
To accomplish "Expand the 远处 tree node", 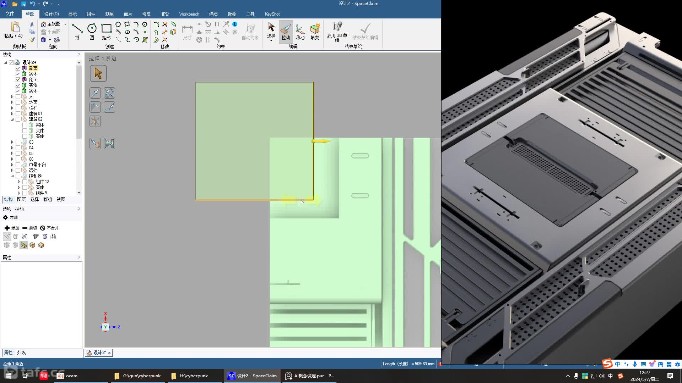I will [x=12, y=170].
